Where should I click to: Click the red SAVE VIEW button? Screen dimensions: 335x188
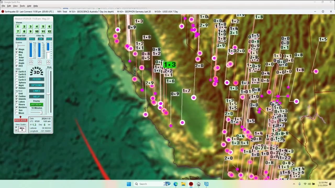(x=21, y=120)
